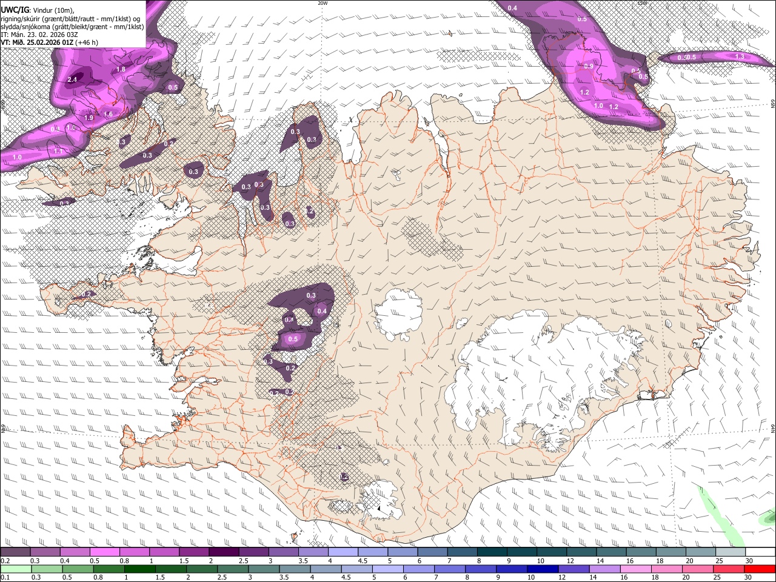Click the bright red swatch in the rain legend

click(x=760, y=569)
